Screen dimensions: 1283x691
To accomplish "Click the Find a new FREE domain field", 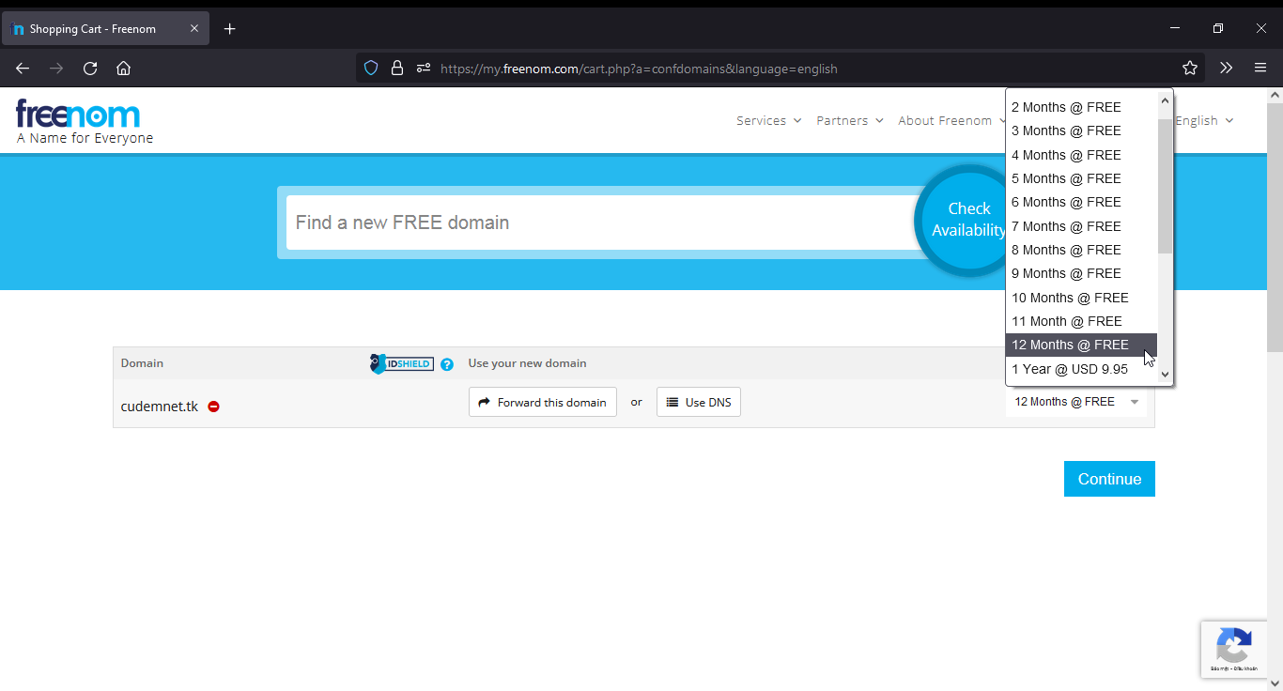I will coord(601,223).
